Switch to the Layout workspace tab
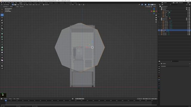Viewport: 191px width, 107px height. click(x=21, y=3)
